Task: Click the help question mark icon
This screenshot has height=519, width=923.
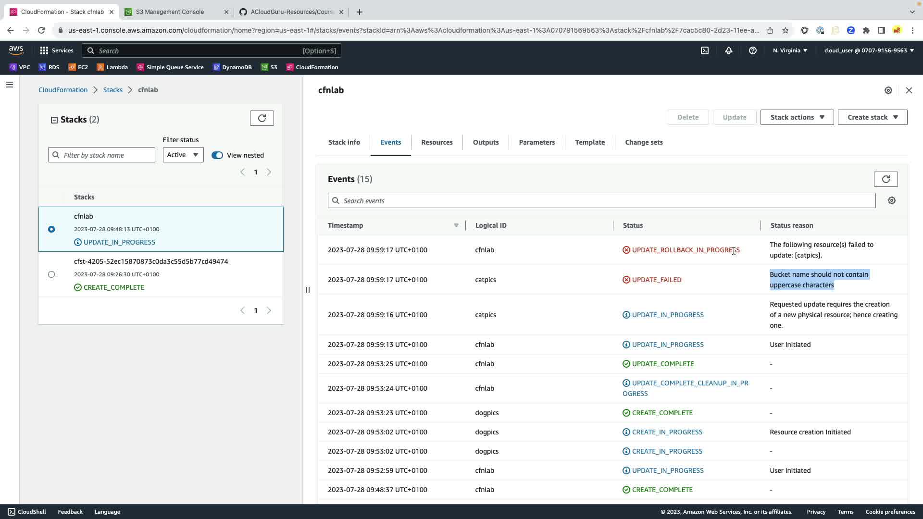Action: (x=753, y=50)
